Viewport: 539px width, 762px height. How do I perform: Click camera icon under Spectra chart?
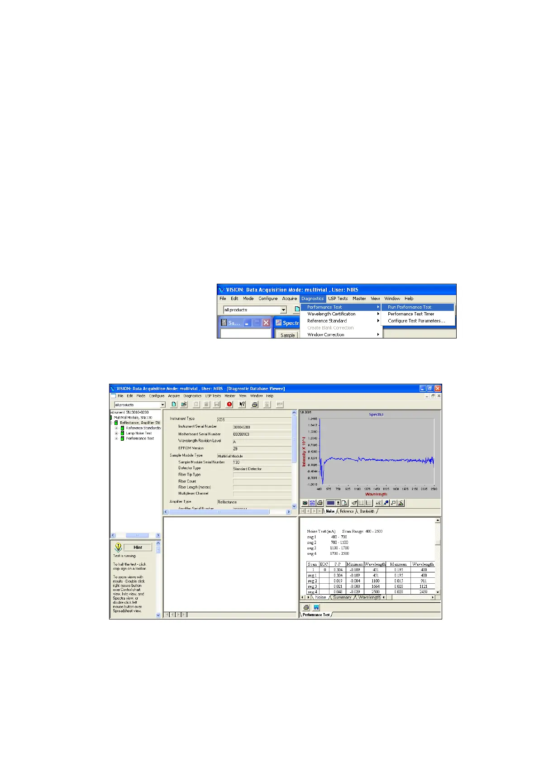click(x=305, y=503)
